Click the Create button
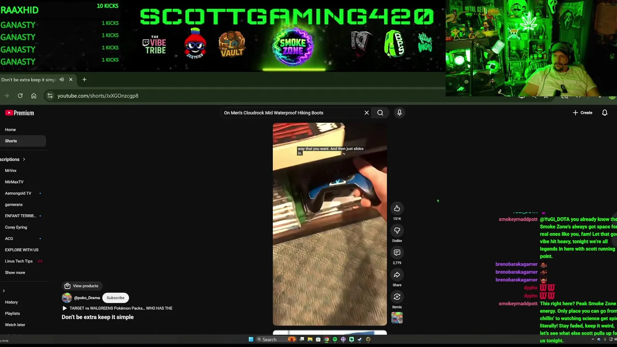This screenshot has height=347, width=617. tap(582, 113)
